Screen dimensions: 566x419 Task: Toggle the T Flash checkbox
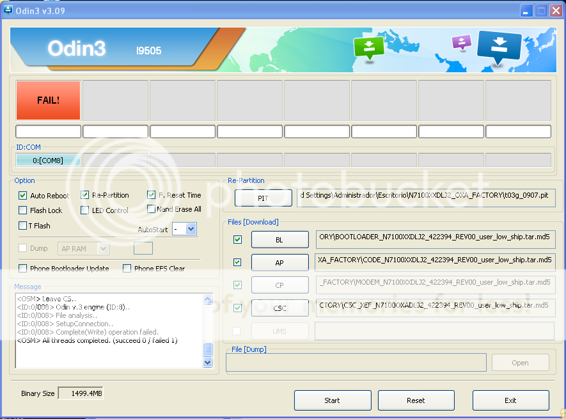23,226
